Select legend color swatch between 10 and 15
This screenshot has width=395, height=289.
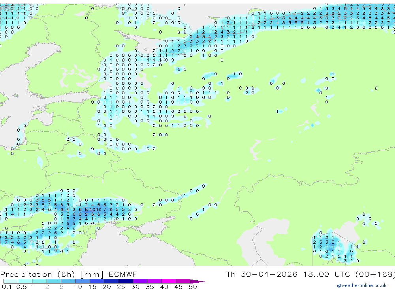coord(83,281)
